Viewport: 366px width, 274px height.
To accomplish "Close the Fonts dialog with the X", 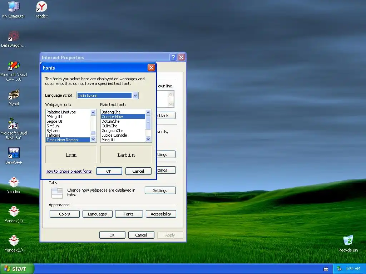I will [x=151, y=68].
